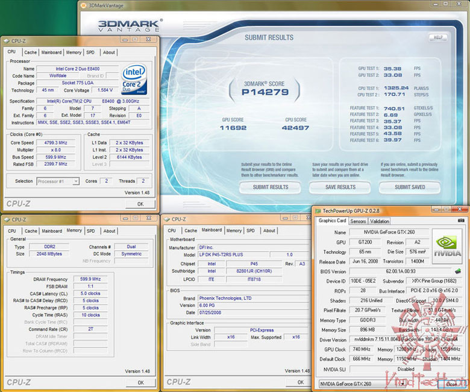Click OK in the CPU-Z Mainboard window
This screenshot has height=392, width=470.
pyautogui.click(x=300, y=382)
